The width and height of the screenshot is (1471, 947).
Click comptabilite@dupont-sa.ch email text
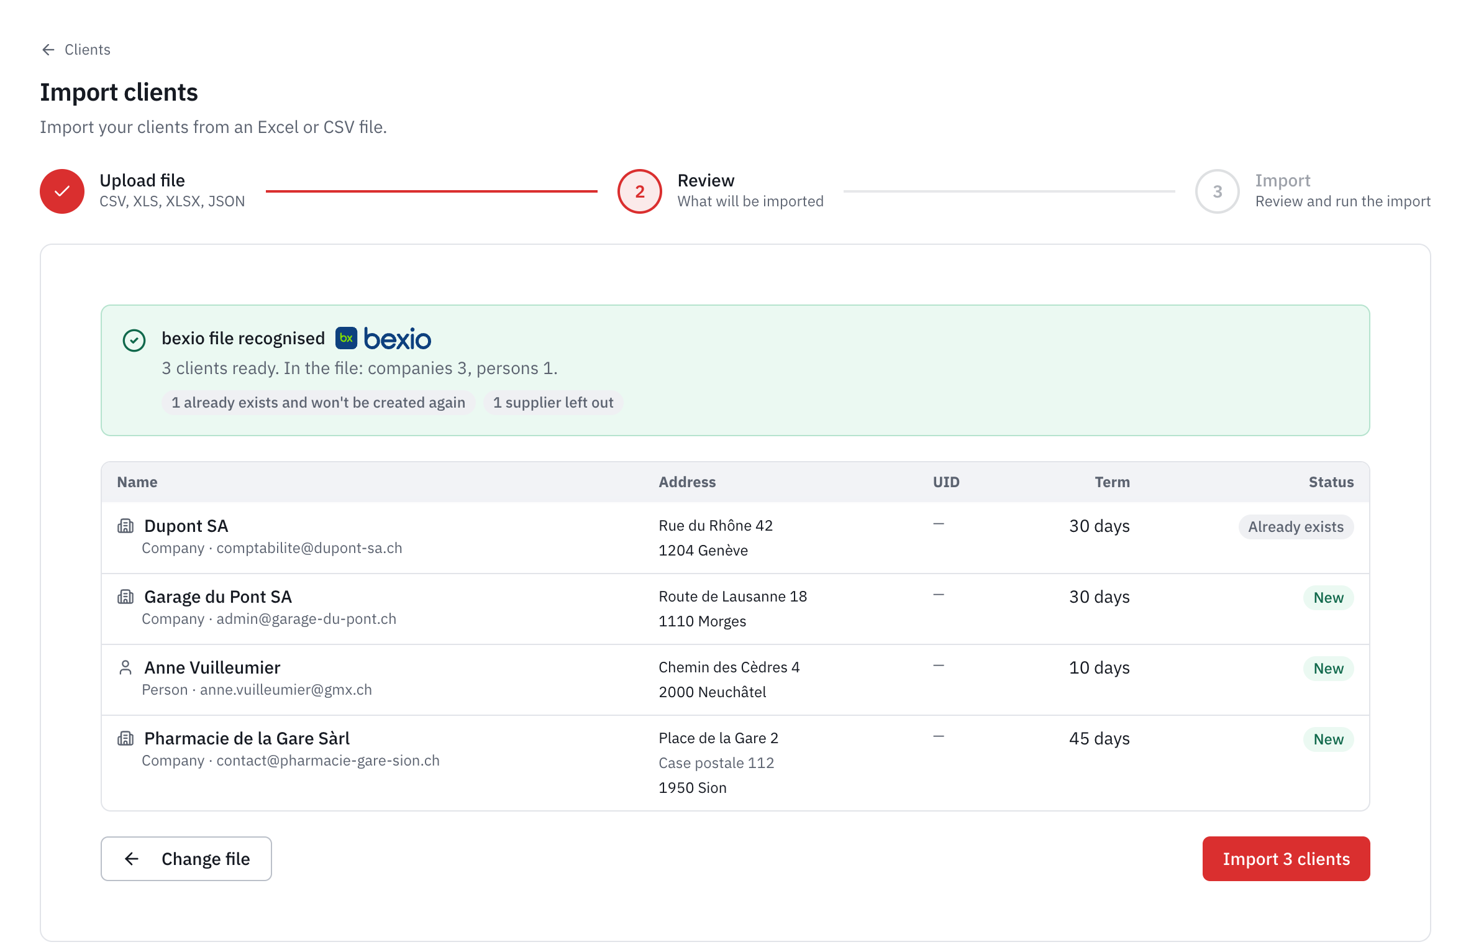tap(309, 548)
